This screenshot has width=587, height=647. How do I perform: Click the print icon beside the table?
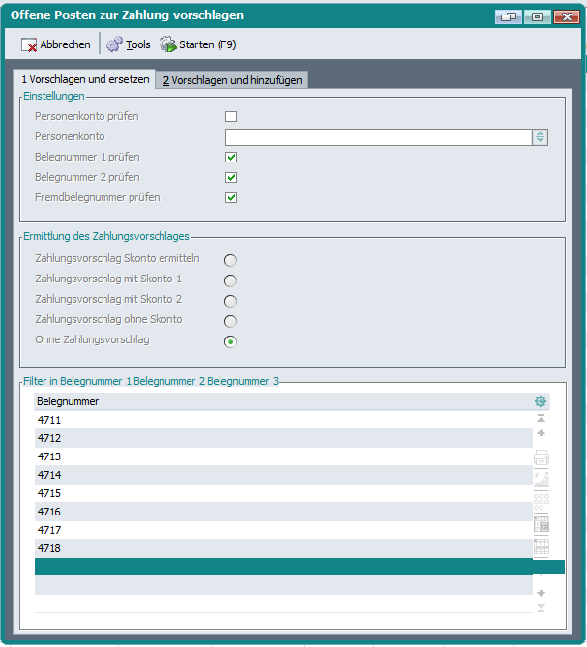(542, 457)
